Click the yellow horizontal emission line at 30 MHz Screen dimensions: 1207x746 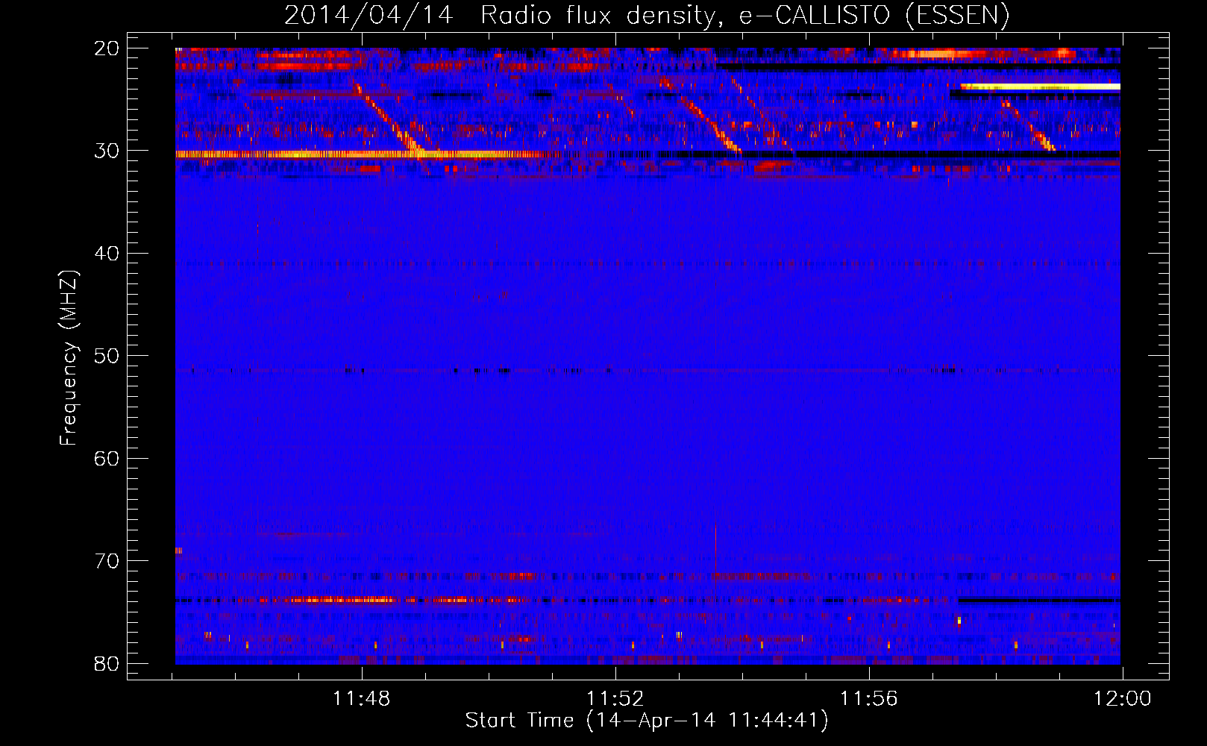[x=368, y=154]
